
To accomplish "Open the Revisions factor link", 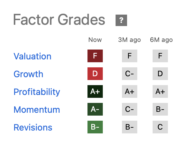I will [33, 127].
